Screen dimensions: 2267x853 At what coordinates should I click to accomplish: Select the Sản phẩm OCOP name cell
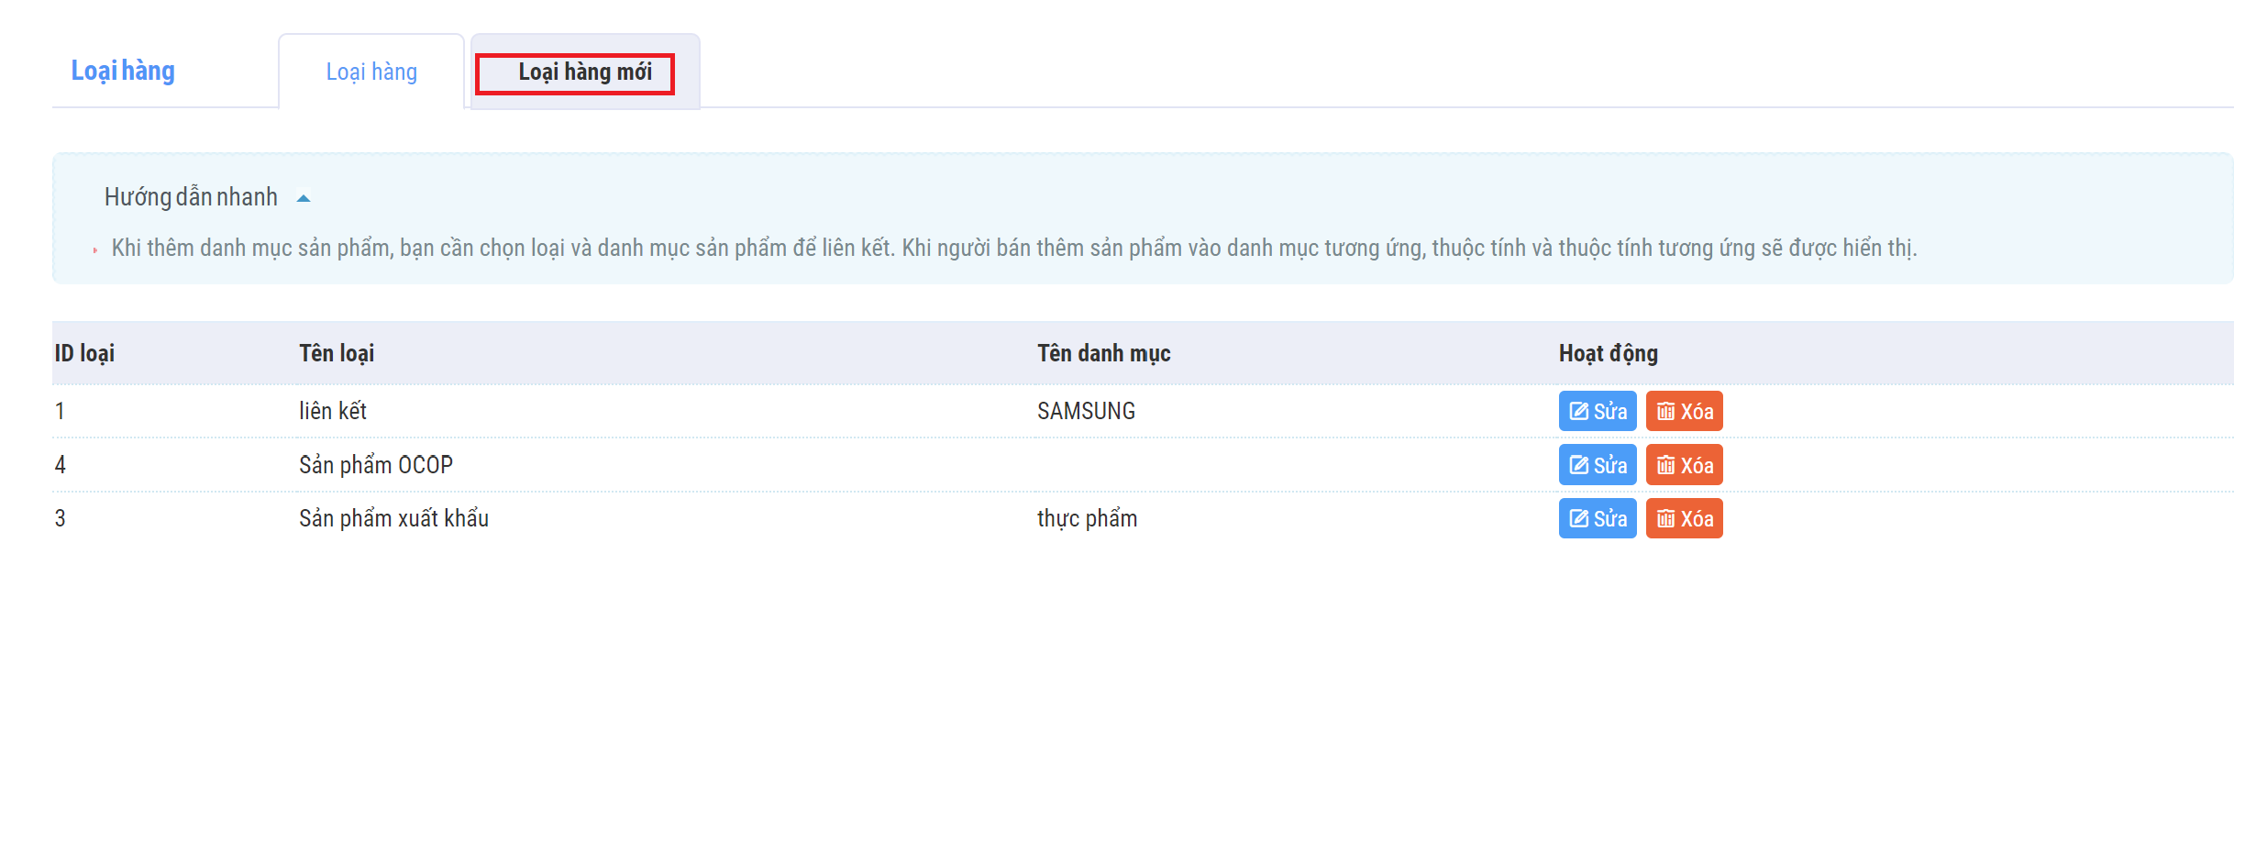(x=376, y=465)
